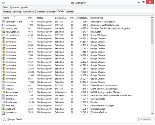Sort by the PID column header
Screen dimensions: 155x125
point(31,18)
